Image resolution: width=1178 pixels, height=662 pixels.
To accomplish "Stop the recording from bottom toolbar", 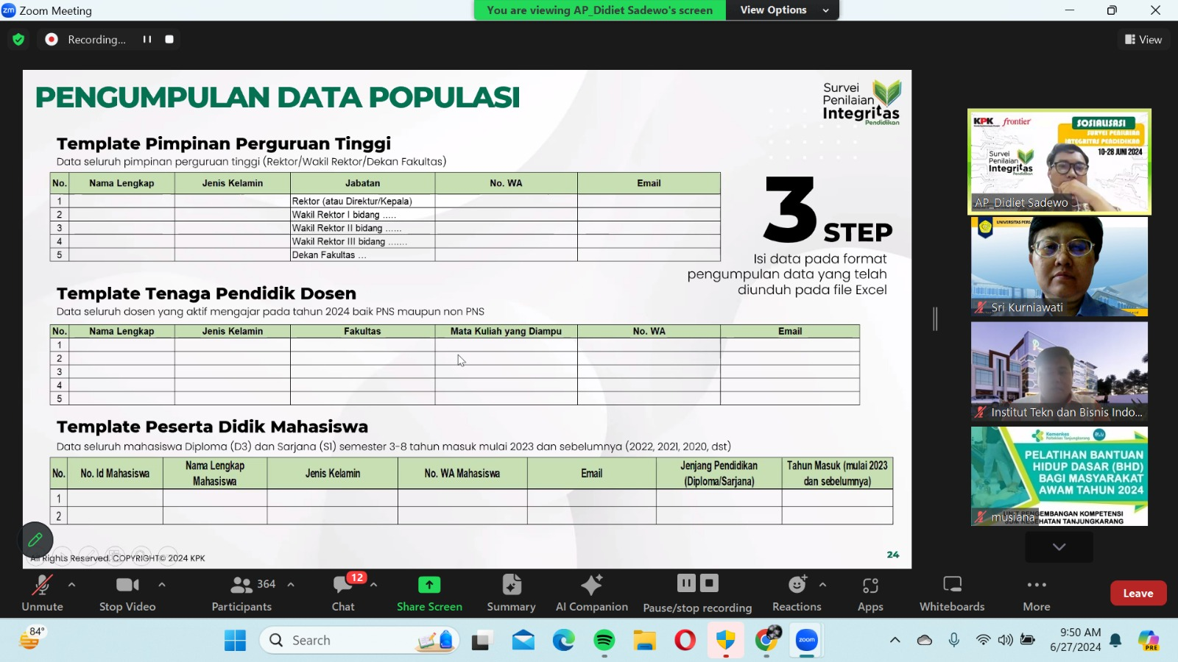I will coord(709,583).
